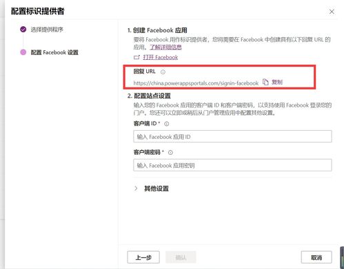Close the 配置标识提供者 dialog
Image resolution: width=344 pixels, height=269 pixels.
pyautogui.click(x=332, y=12)
